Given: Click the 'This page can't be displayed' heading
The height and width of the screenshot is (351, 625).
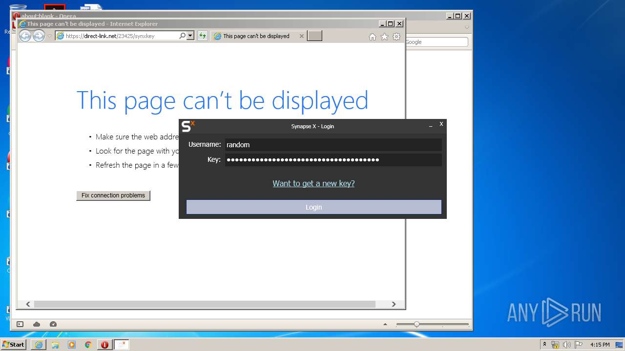Looking at the screenshot, I should 223,100.
